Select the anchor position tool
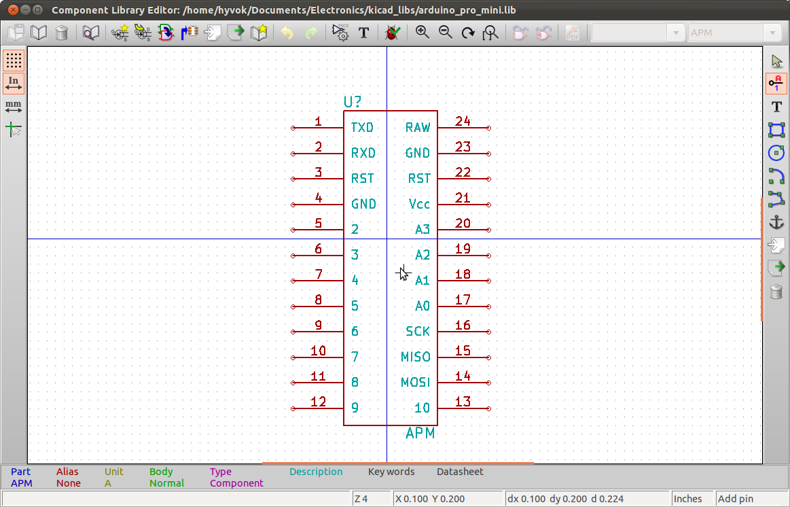 [776, 222]
